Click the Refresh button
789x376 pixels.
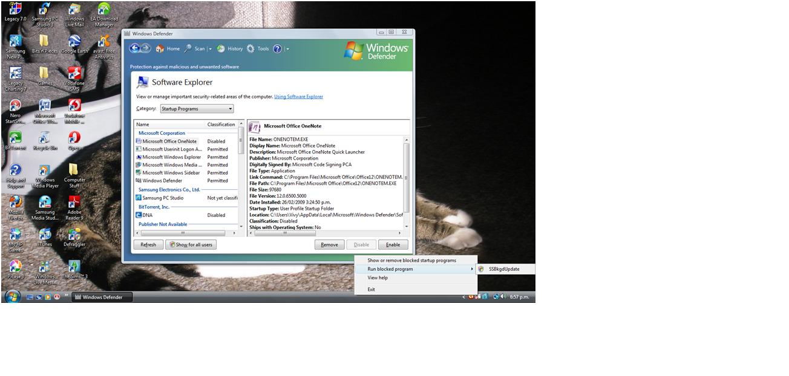148,245
